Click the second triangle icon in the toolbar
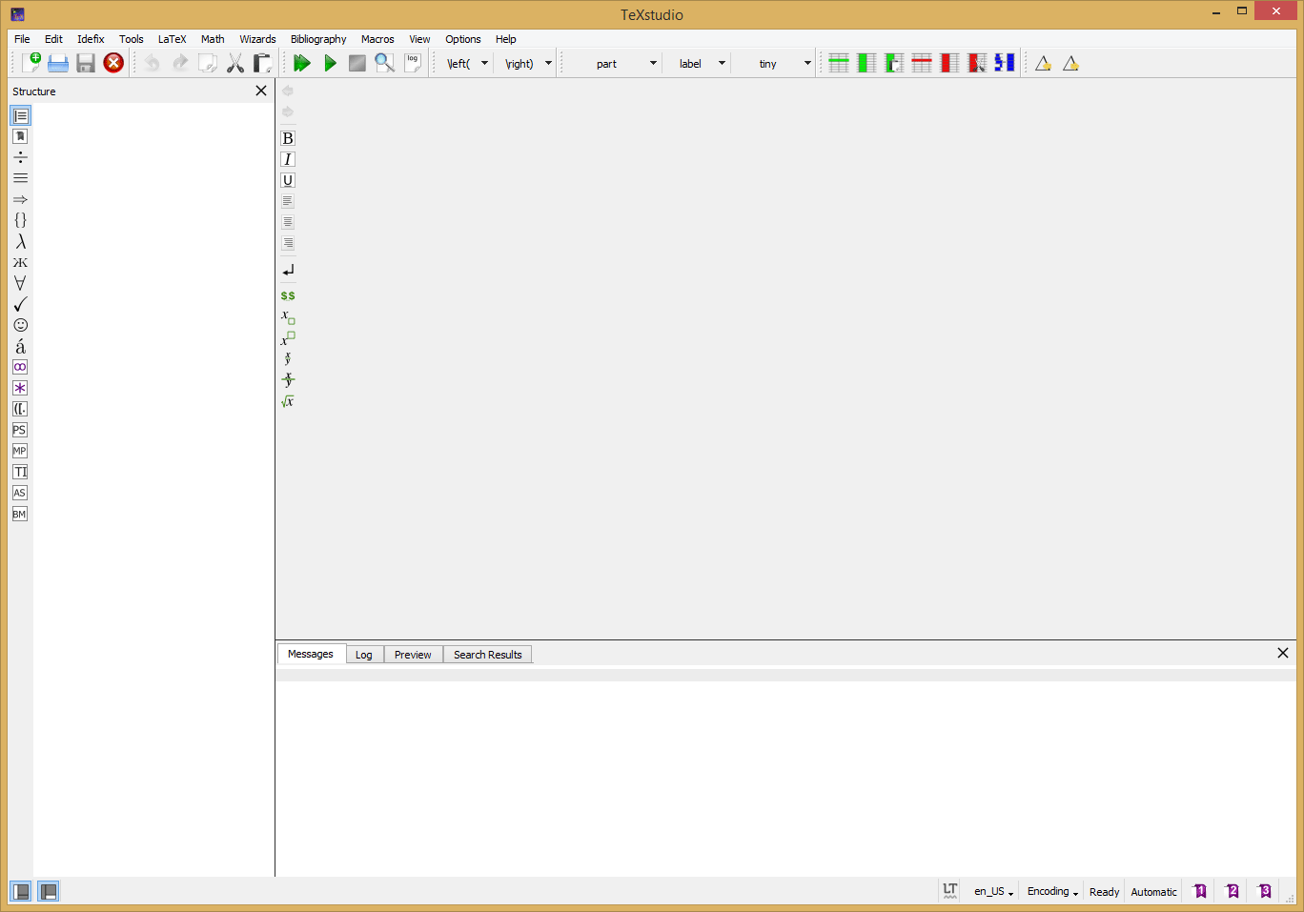 coord(1070,63)
